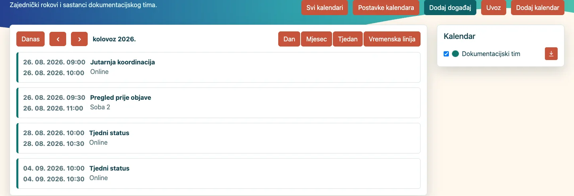
Task: Click the 26. 08. 2026. 11:00 end time
Action: [x=53, y=108]
